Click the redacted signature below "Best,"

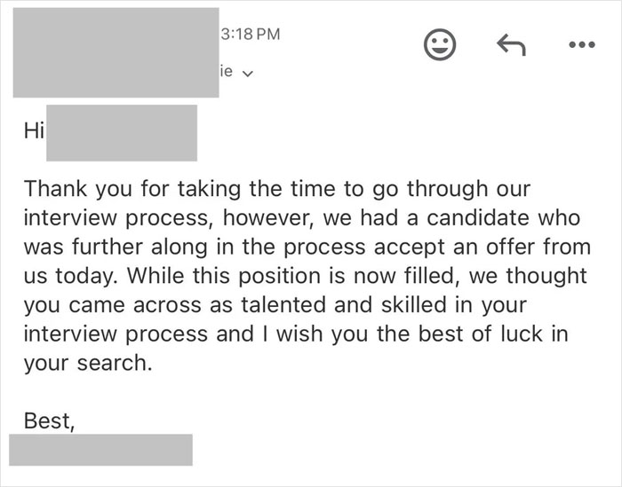pyautogui.click(x=100, y=449)
